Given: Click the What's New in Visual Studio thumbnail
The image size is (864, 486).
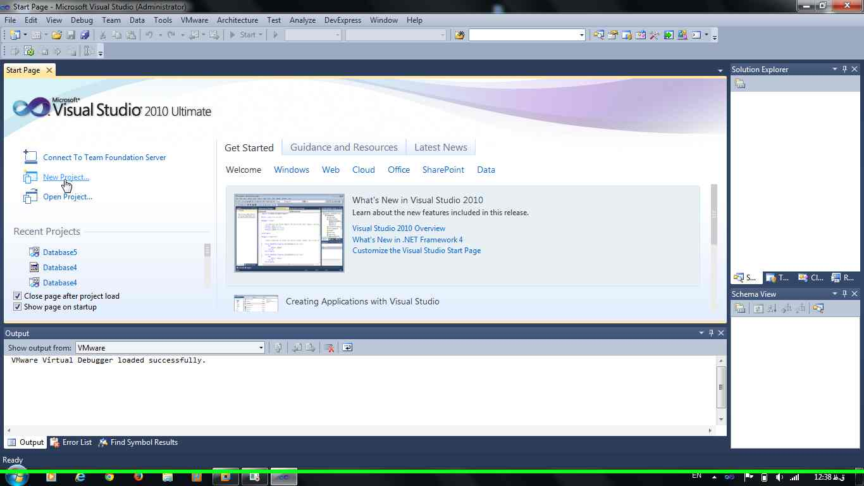Looking at the screenshot, I should pyautogui.click(x=289, y=233).
